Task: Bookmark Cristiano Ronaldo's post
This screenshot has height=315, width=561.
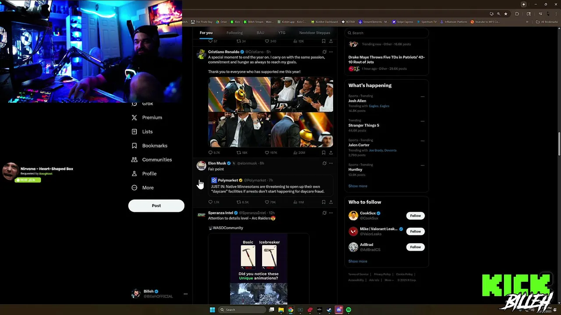Action: click(323, 153)
